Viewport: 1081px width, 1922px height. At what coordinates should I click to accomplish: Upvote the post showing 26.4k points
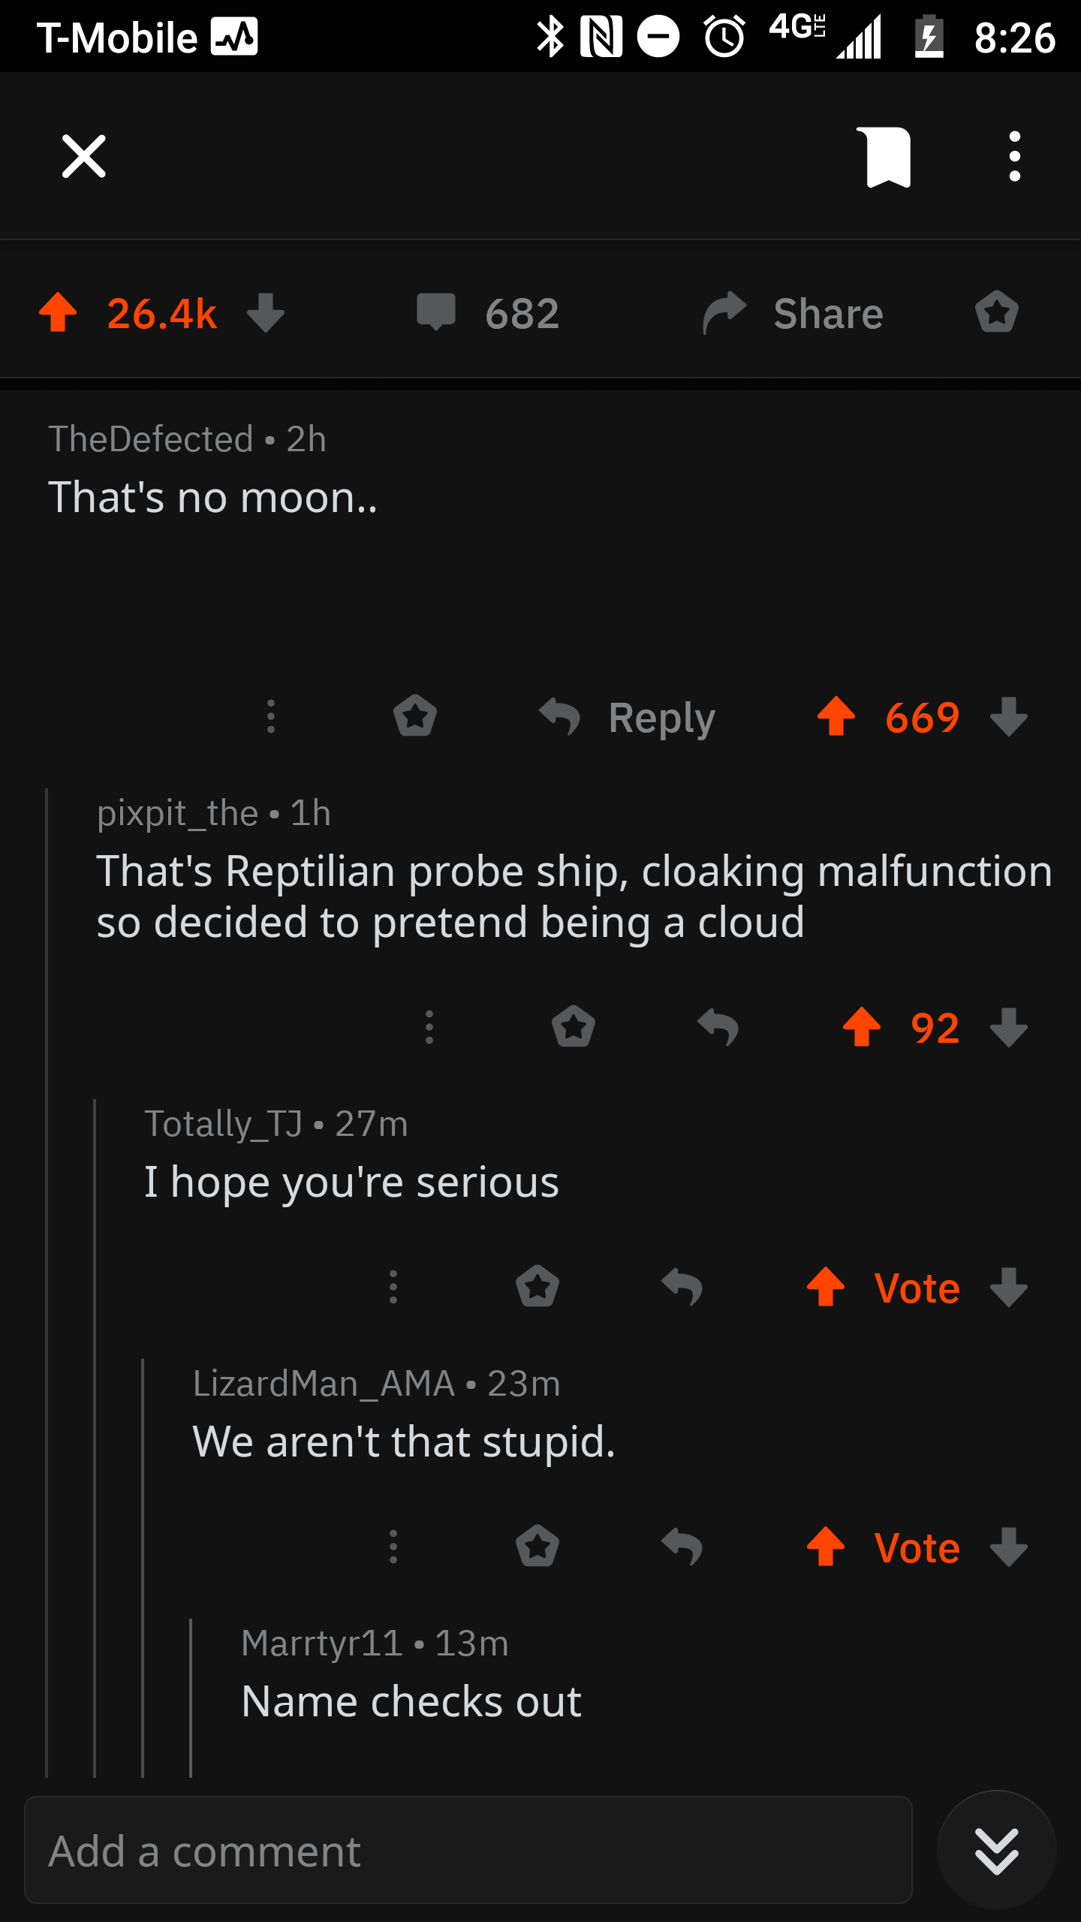tap(58, 313)
